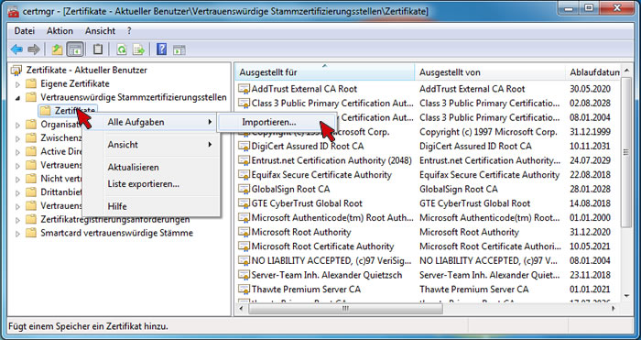
Task: Click the Forward arrow toolbar icon
Action: tap(34, 49)
